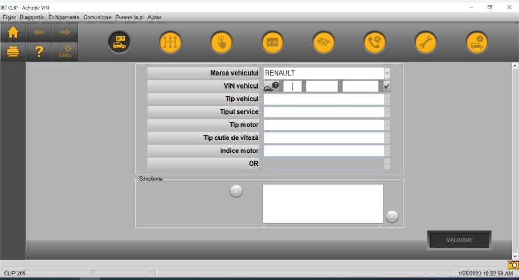Image resolution: width=519 pixels, height=280 pixels.
Task: Expand the Indice motor dropdown
Action: coord(387,151)
